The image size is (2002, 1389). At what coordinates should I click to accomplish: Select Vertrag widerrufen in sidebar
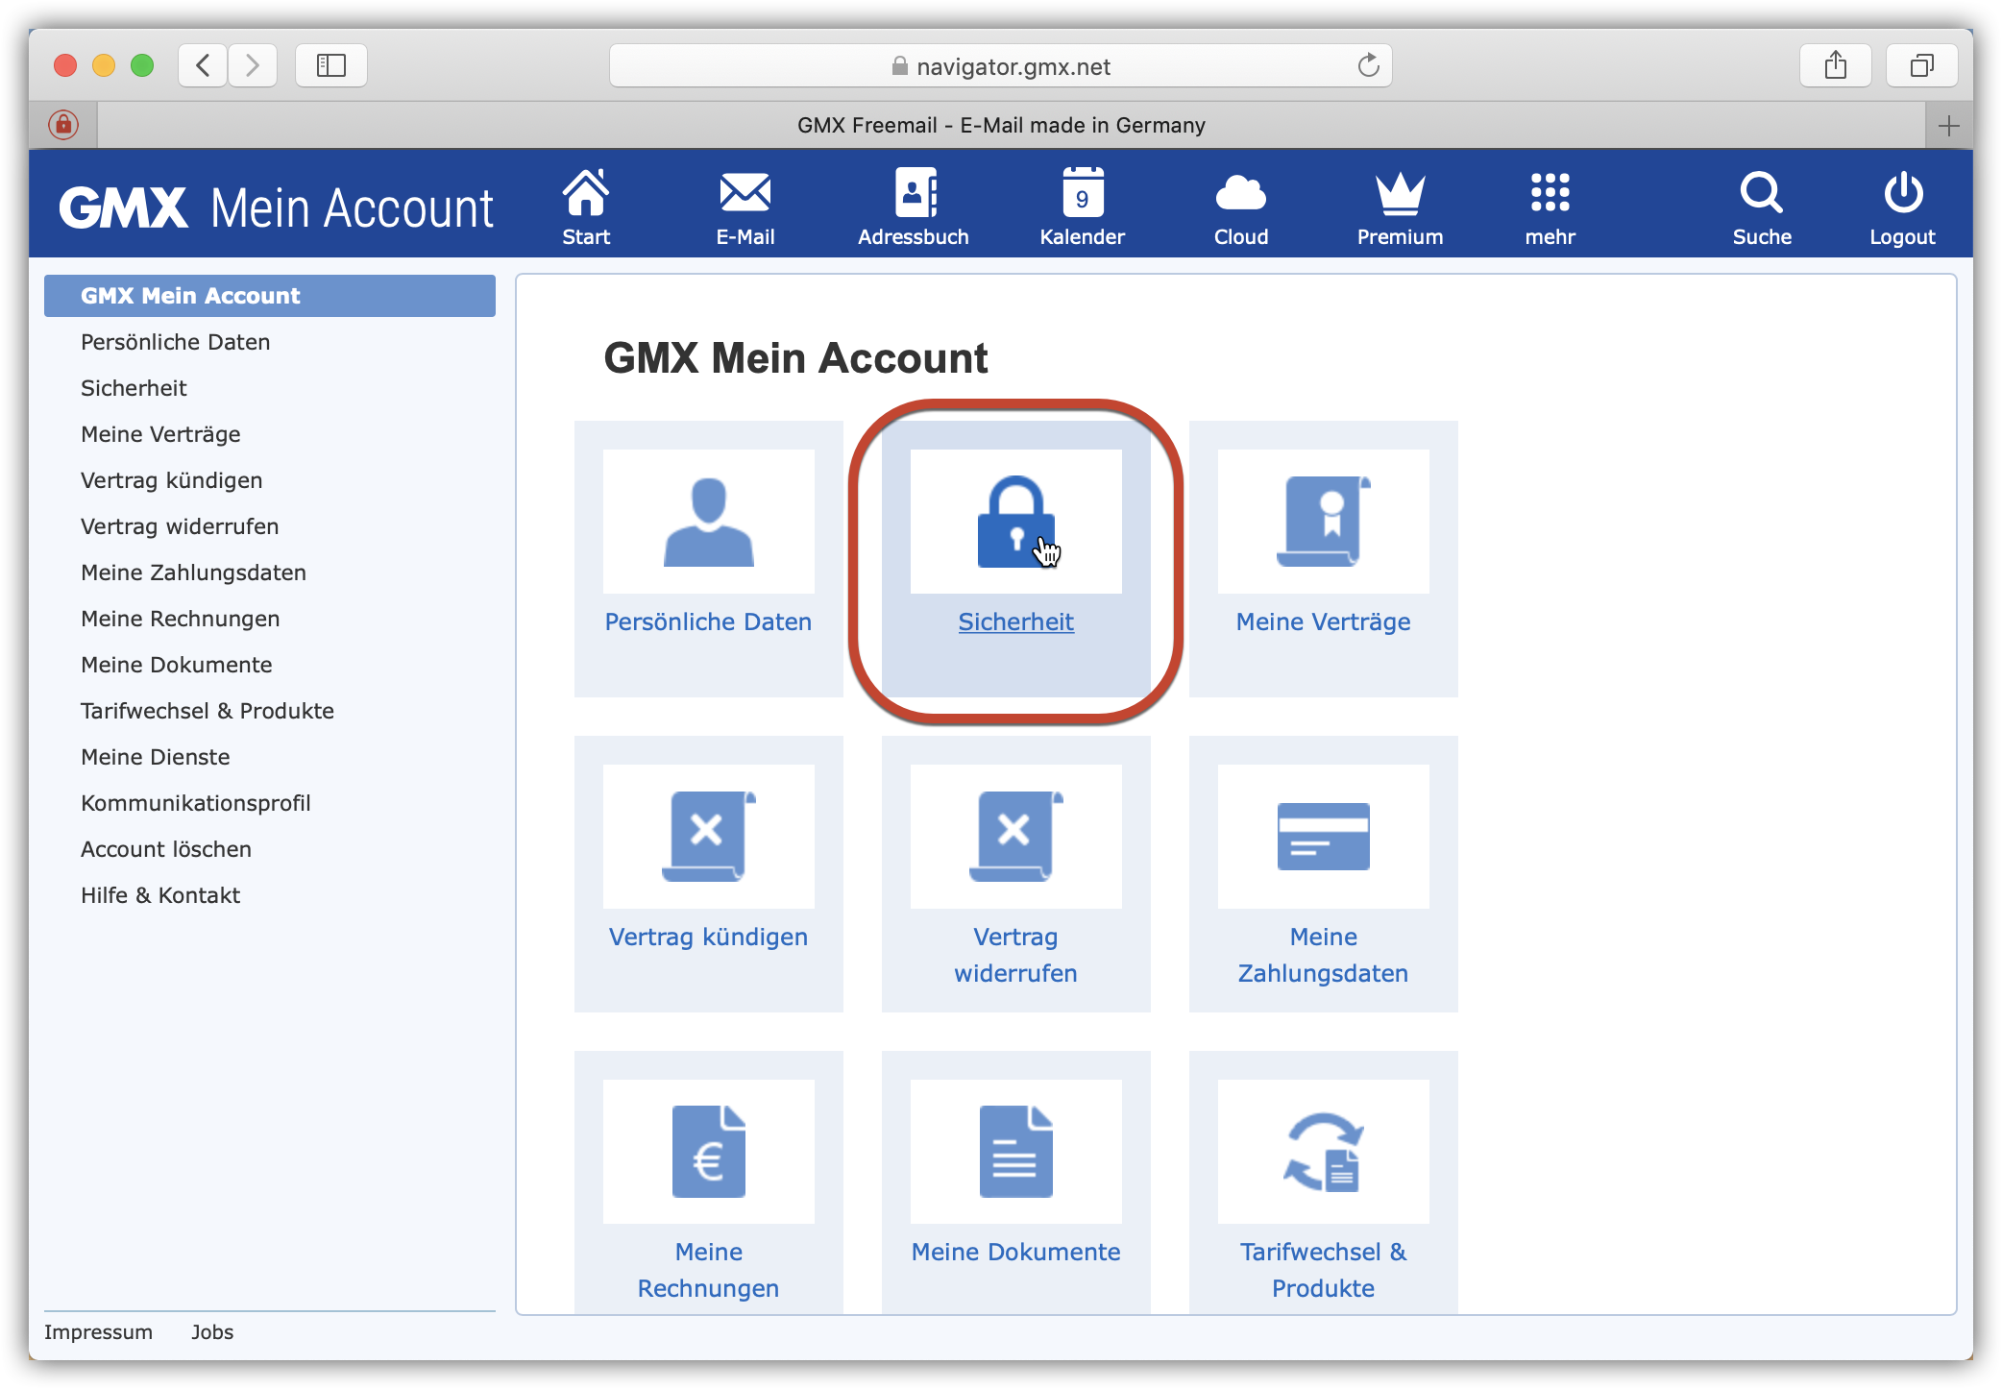tap(180, 526)
